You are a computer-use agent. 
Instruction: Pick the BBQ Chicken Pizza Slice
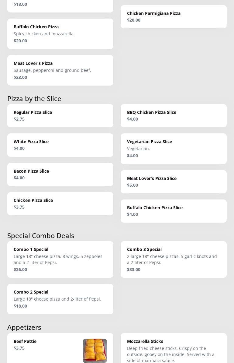[174, 116]
